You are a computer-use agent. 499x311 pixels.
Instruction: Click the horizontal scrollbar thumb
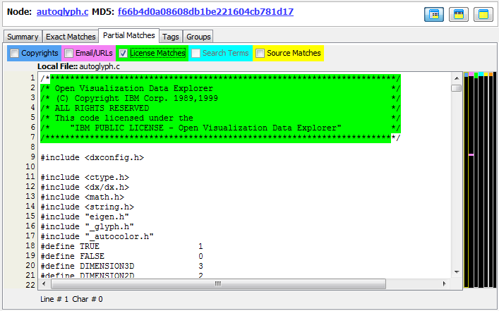pyautogui.click(x=217, y=283)
